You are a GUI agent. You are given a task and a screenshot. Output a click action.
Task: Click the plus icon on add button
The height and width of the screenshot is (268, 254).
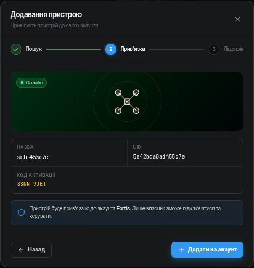tap(181, 250)
